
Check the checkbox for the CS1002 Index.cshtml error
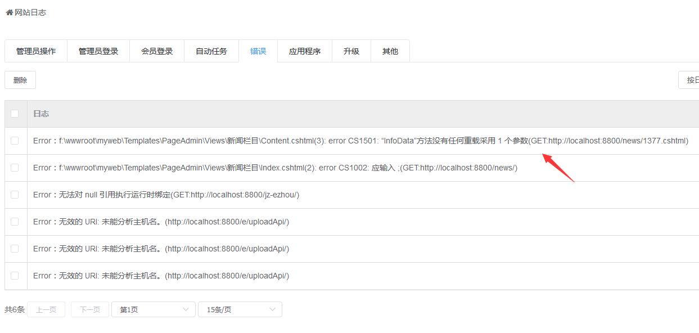pos(15,167)
